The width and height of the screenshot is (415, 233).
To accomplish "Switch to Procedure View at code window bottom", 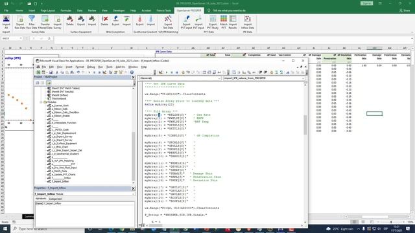I will 140,225.
